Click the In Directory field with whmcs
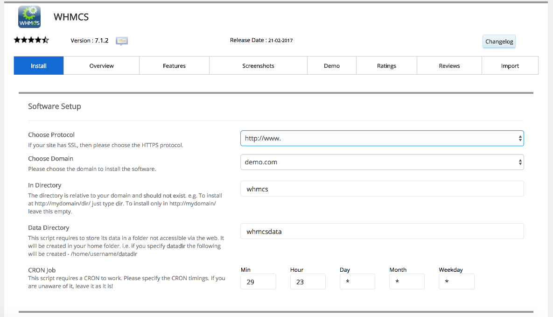 tap(382, 189)
